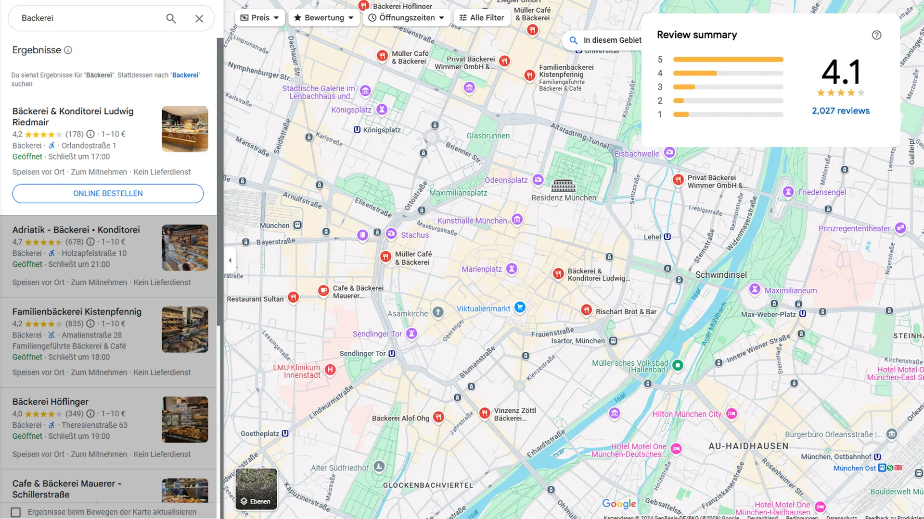Click the 1-star rating bar
The height and width of the screenshot is (519, 924).
(x=728, y=114)
